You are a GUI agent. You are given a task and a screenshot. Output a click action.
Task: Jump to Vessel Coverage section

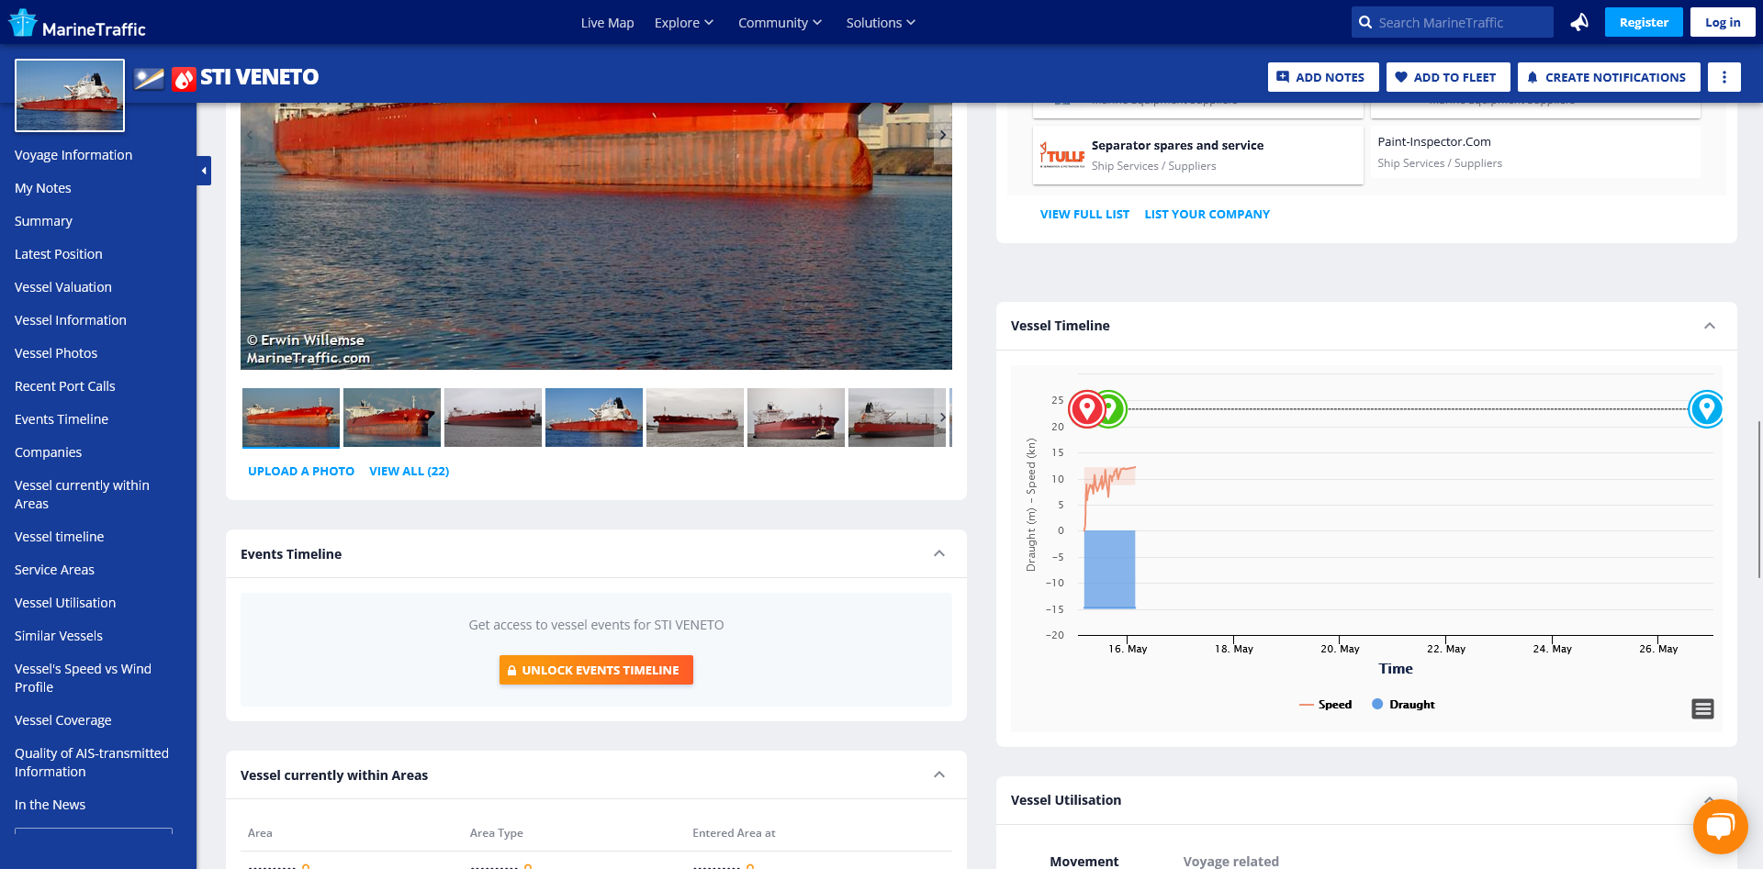63,720
